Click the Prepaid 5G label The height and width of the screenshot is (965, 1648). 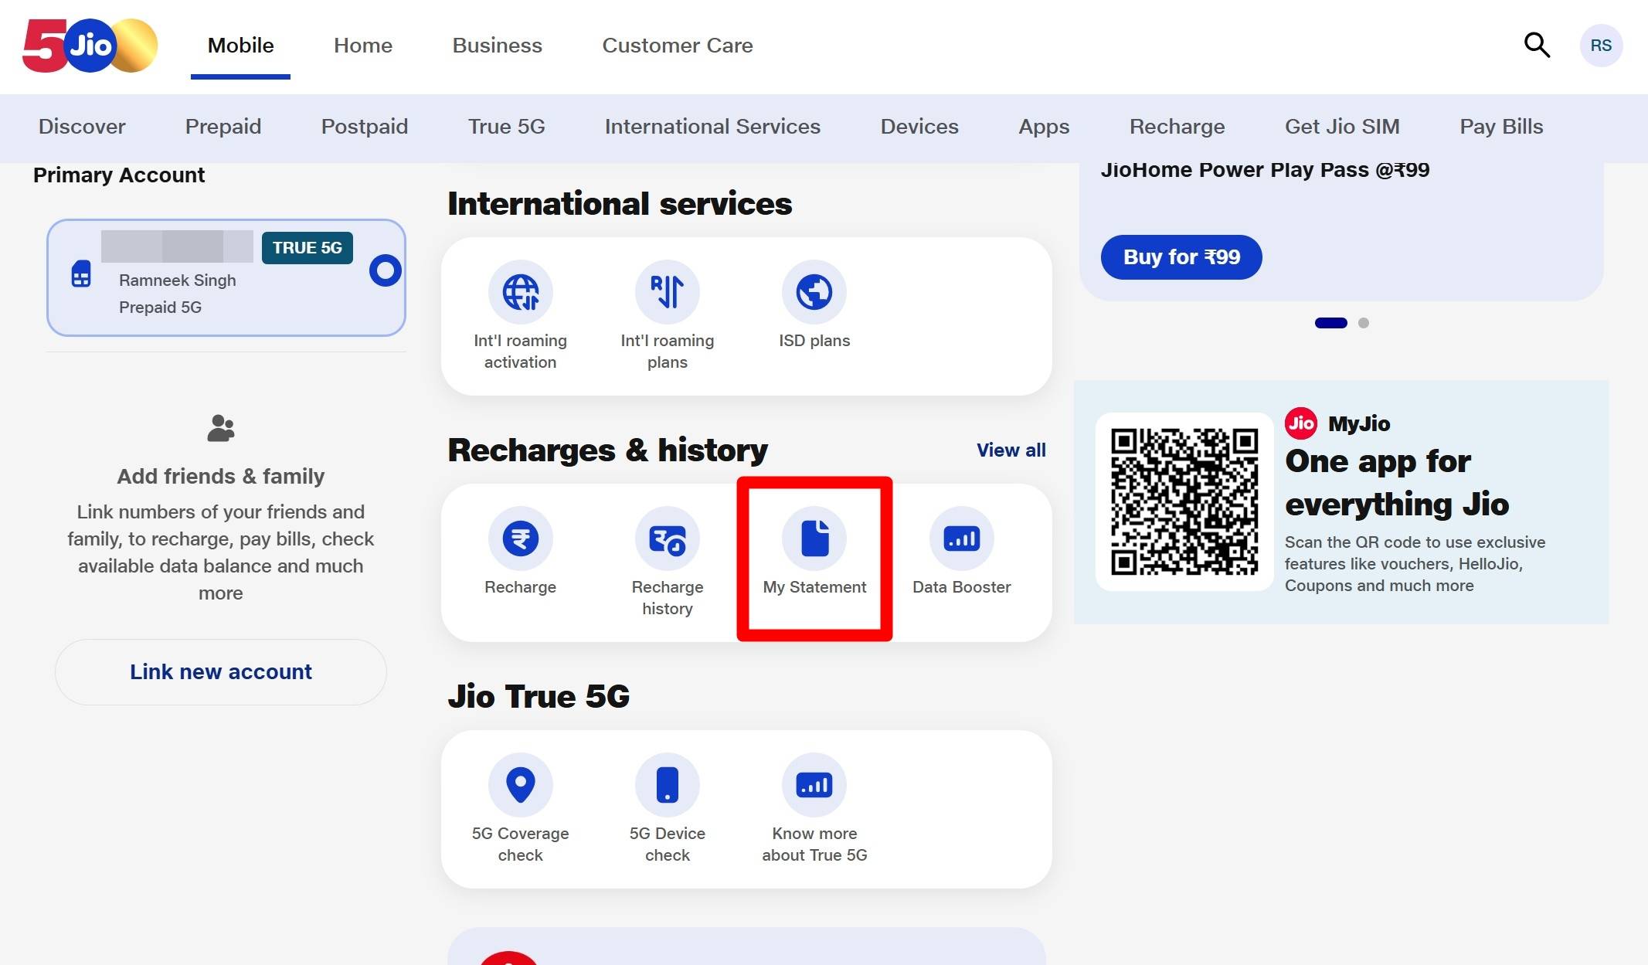160,308
